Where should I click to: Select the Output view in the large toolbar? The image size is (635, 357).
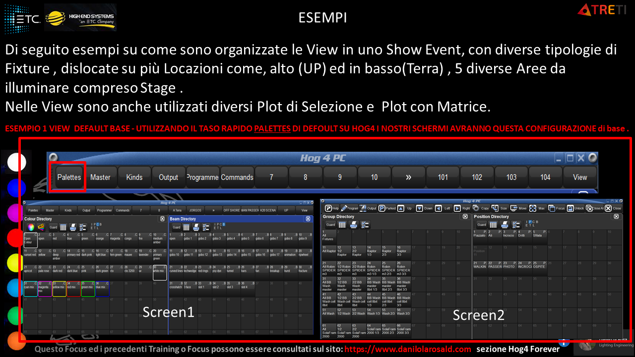tap(168, 177)
